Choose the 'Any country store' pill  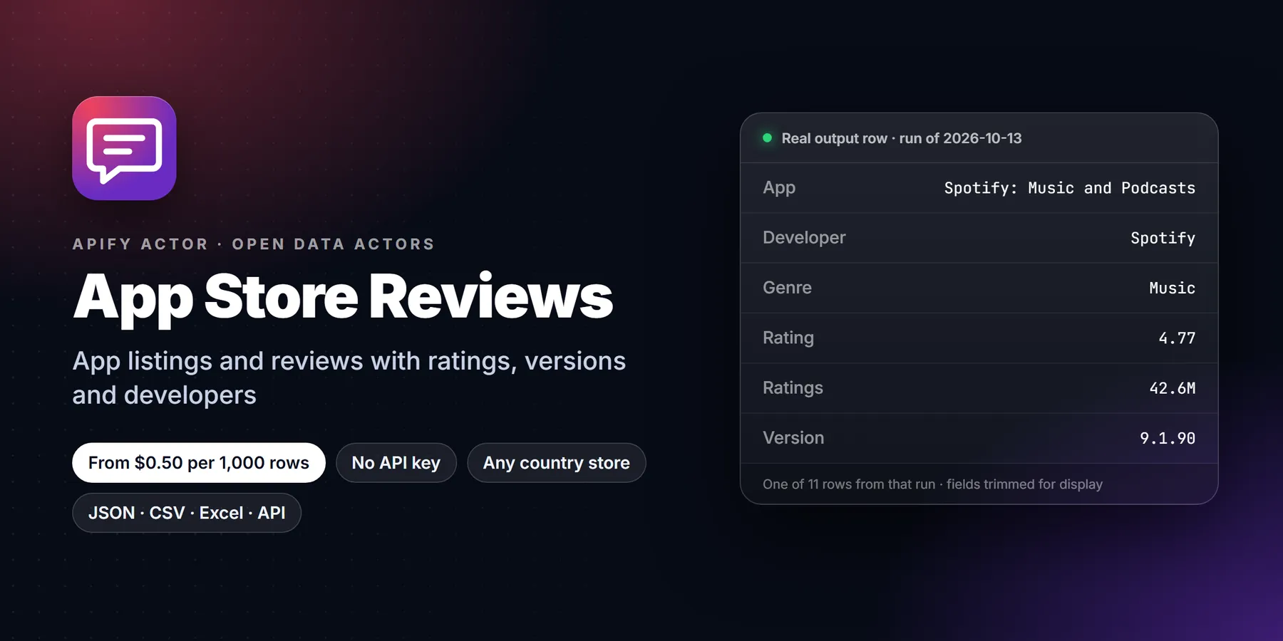pyautogui.click(x=557, y=463)
